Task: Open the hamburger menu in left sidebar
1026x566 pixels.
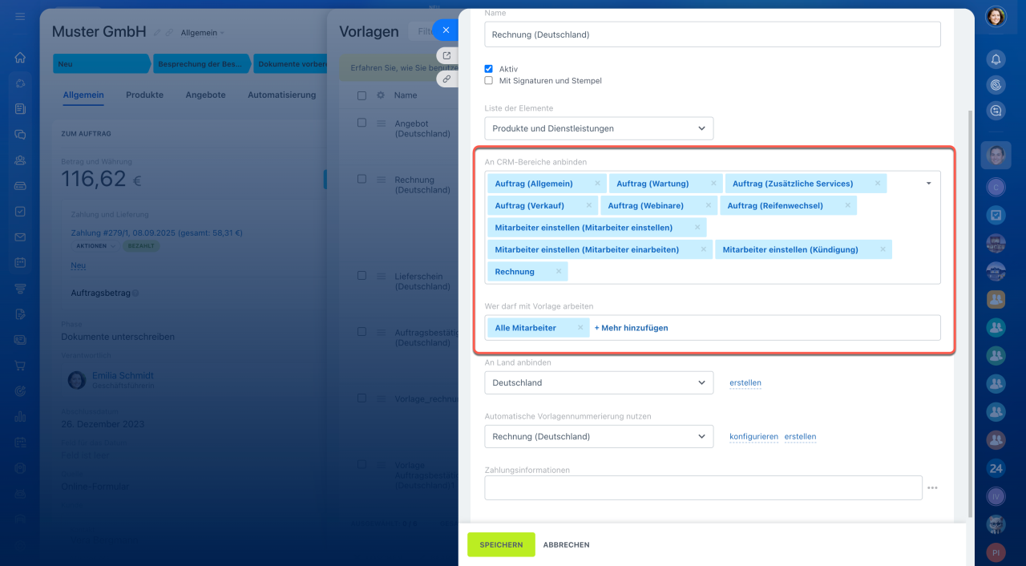Action: 20,17
